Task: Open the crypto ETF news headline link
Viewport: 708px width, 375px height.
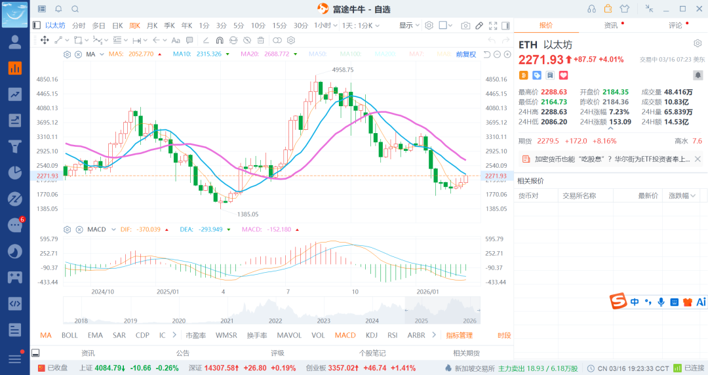Action: click(x=612, y=159)
